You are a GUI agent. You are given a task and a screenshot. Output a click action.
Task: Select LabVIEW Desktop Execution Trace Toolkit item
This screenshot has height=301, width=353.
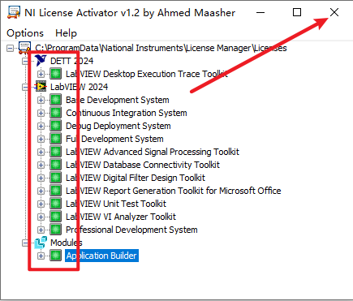[147, 74]
